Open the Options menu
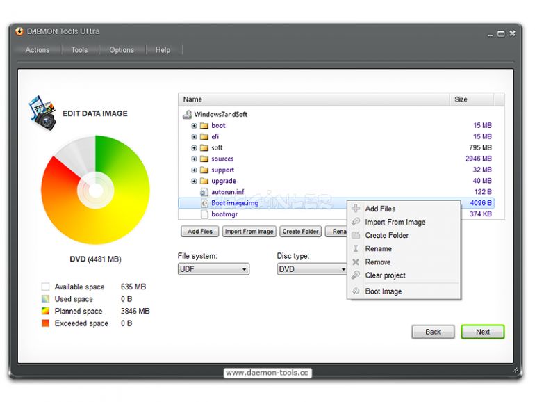Viewport: 535px width, 402px height. click(x=122, y=50)
